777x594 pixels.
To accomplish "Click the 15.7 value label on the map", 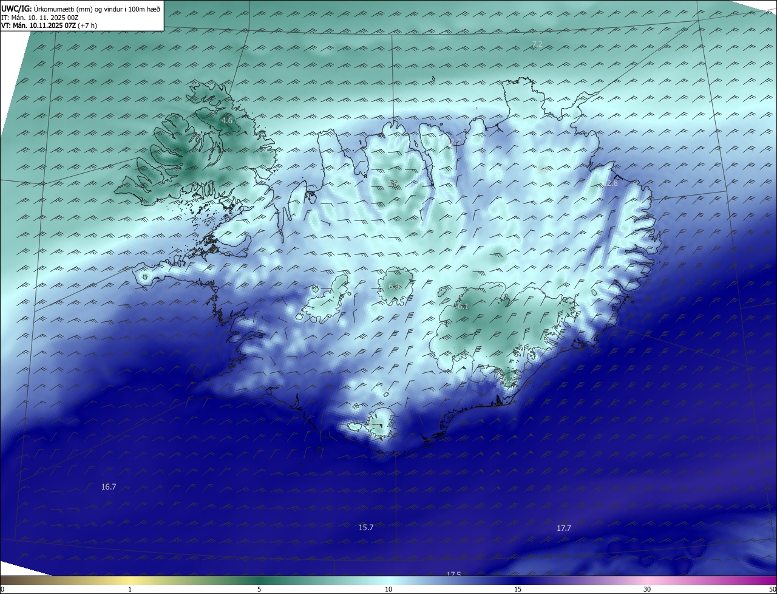I will pos(366,527).
